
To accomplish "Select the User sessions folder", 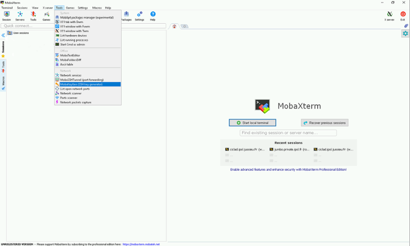I will point(18,33).
